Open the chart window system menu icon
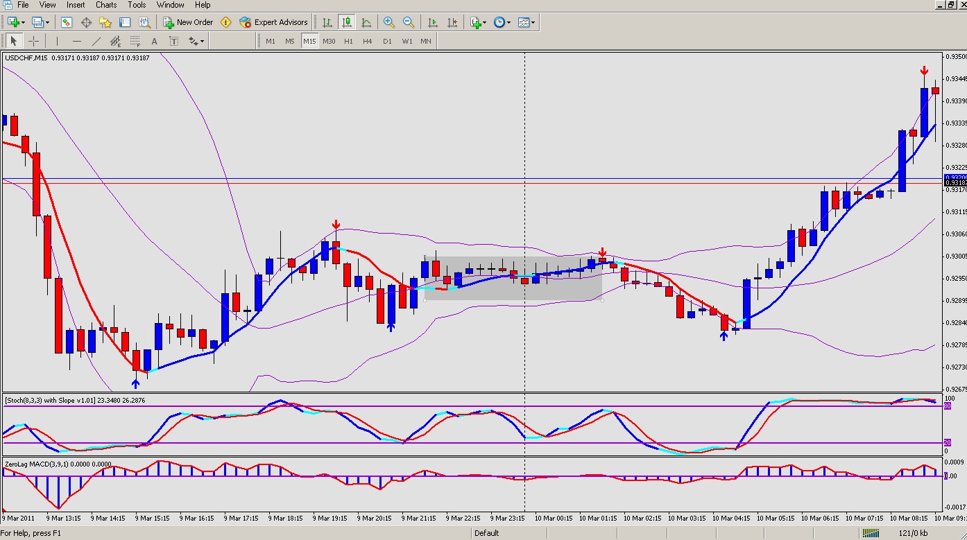967x540 pixels. click(8, 5)
